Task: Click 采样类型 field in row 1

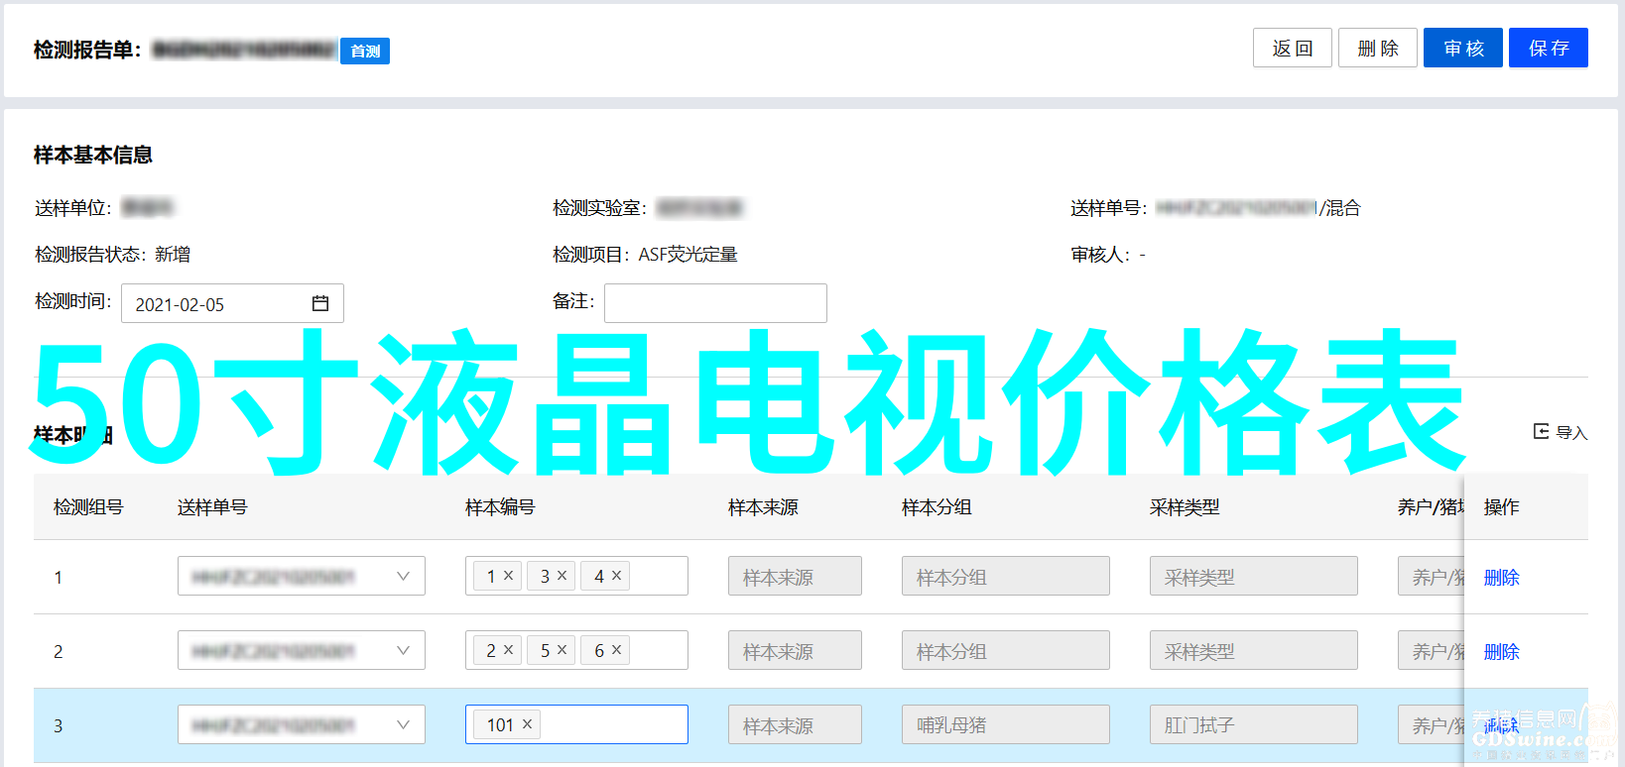Action: coord(1253,576)
